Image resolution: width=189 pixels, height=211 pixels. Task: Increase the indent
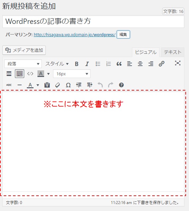tap(90, 85)
